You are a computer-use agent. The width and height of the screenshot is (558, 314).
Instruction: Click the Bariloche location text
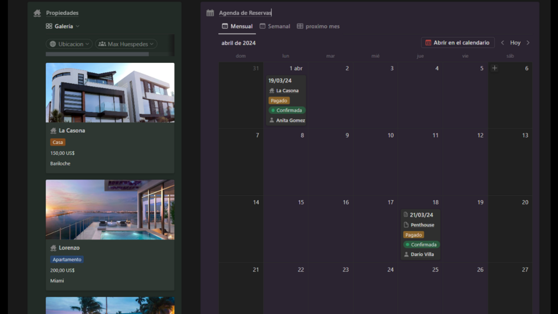pos(60,163)
